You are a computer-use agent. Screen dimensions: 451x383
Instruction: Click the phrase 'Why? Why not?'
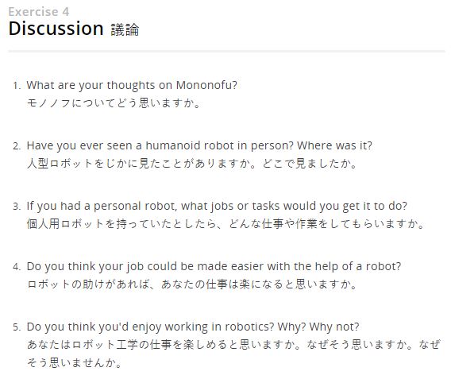tap(318, 327)
